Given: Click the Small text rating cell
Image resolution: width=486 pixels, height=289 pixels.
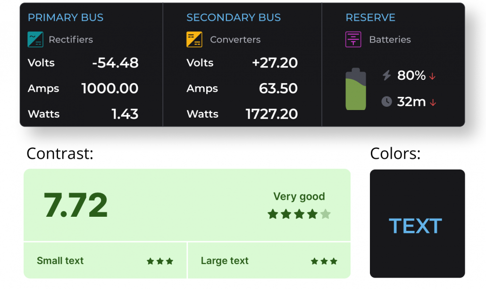Looking at the screenshot, I should 105,261.
